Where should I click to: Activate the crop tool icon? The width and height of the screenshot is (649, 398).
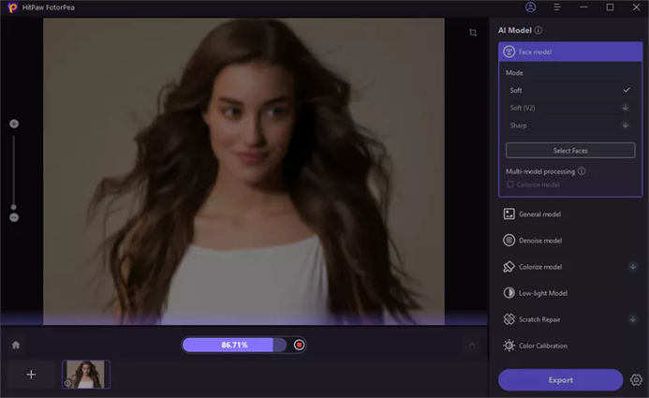473,32
